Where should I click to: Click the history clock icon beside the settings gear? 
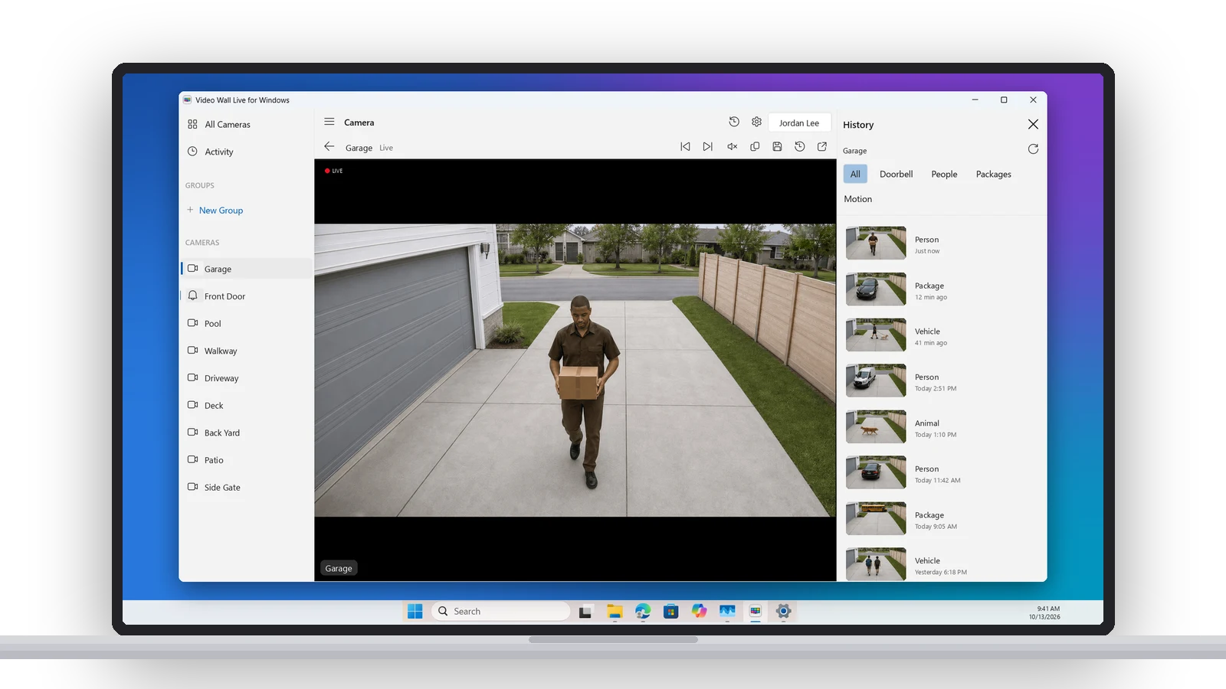tap(734, 122)
